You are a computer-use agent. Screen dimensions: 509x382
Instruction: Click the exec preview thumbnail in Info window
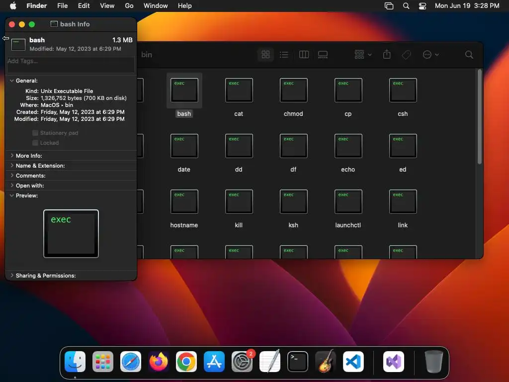point(71,234)
